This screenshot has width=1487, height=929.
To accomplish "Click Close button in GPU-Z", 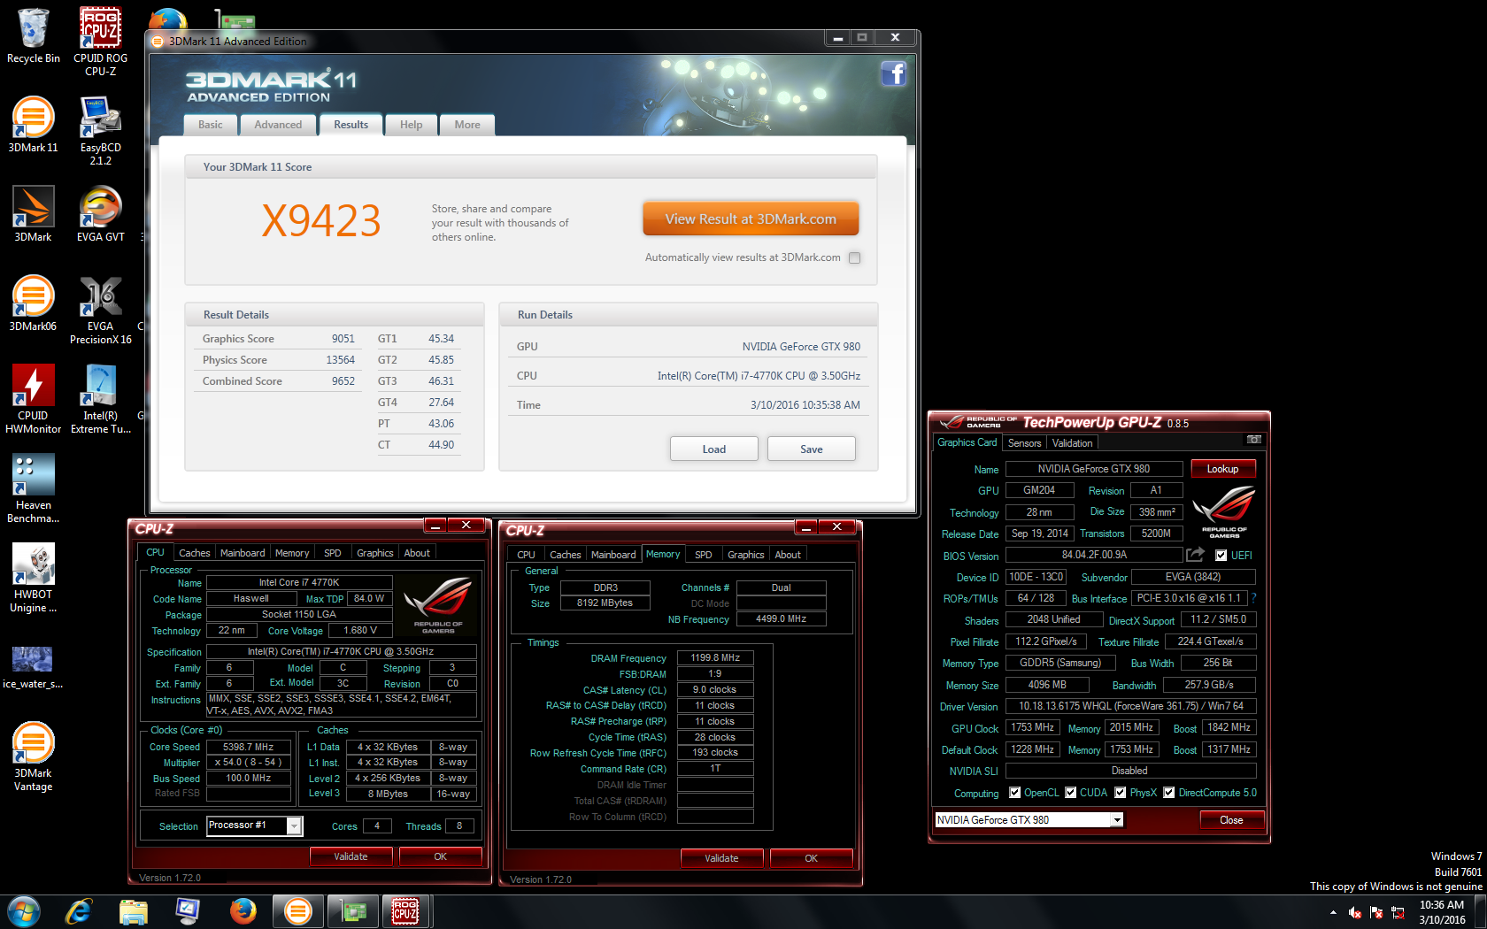I will click(1232, 820).
